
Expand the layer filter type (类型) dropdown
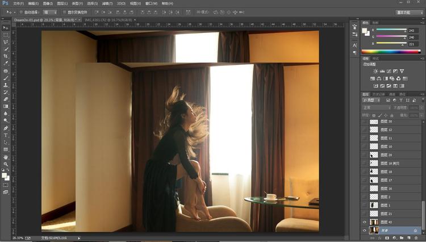click(x=372, y=101)
